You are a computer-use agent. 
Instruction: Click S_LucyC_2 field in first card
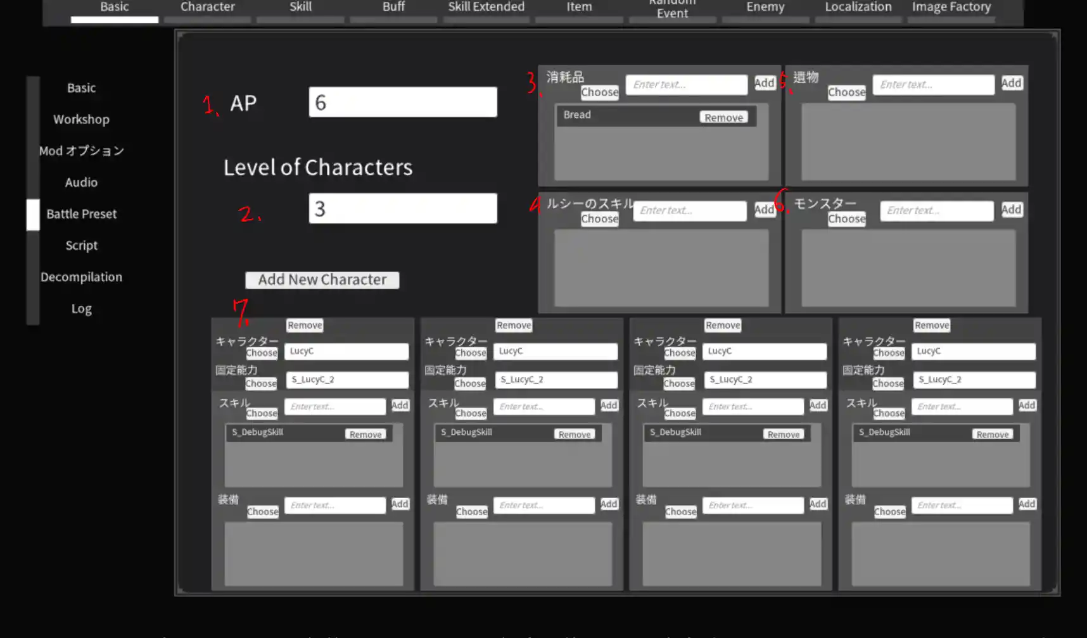347,380
